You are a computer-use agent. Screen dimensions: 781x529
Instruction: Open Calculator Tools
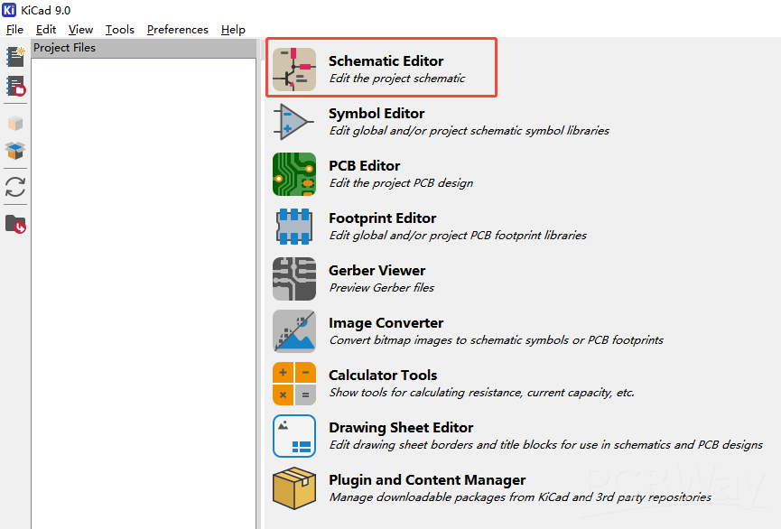[x=294, y=384]
